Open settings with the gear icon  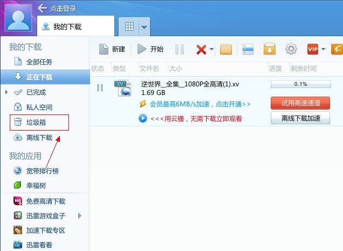point(291,49)
